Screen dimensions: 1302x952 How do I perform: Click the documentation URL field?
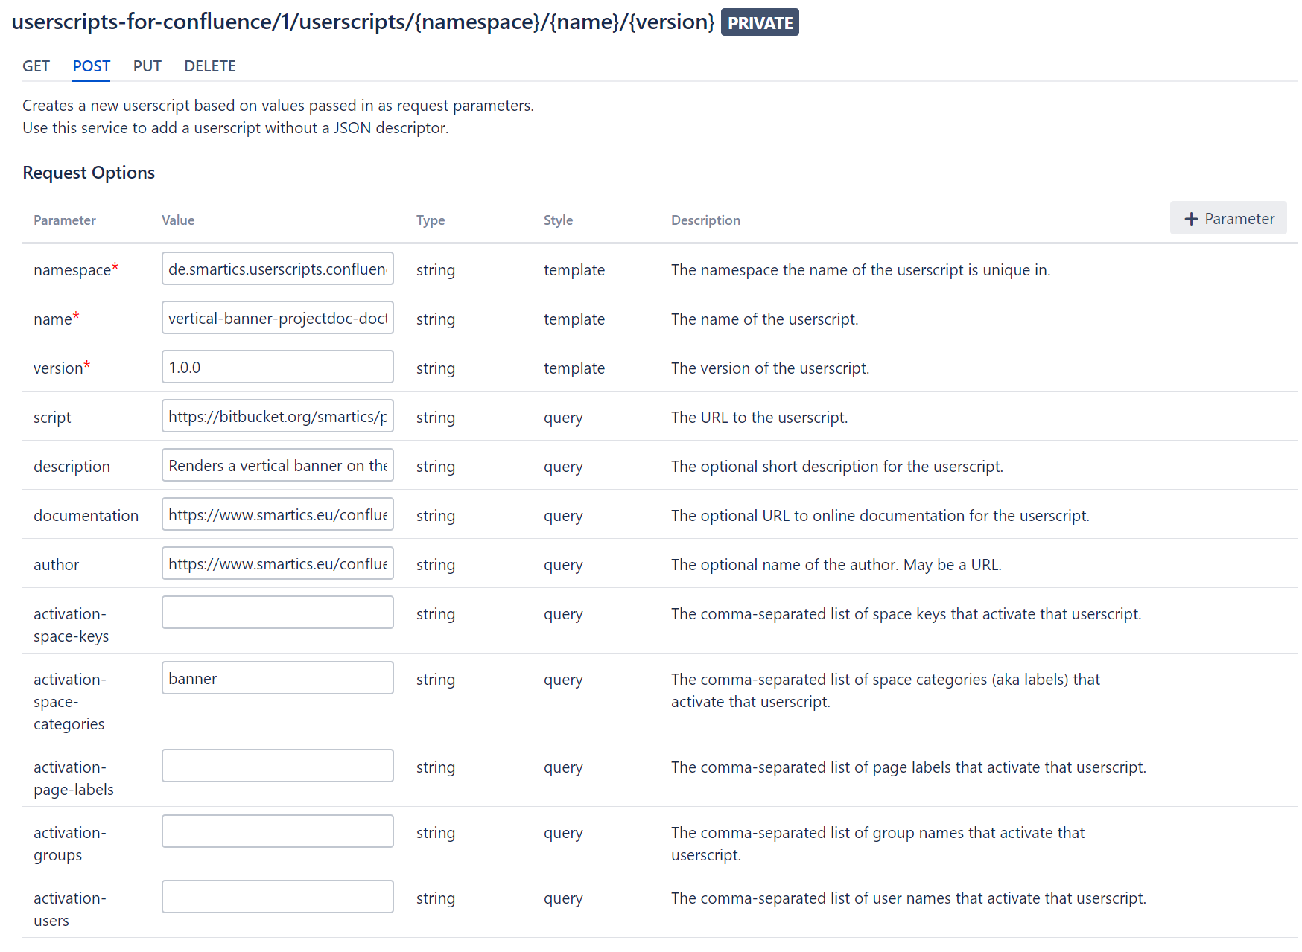click(277, 514)
